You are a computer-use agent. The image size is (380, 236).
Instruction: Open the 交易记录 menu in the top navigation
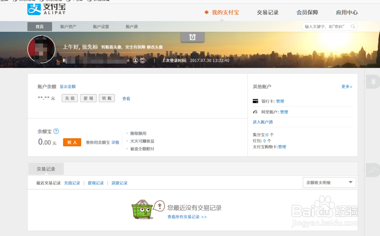coord(268,12)
